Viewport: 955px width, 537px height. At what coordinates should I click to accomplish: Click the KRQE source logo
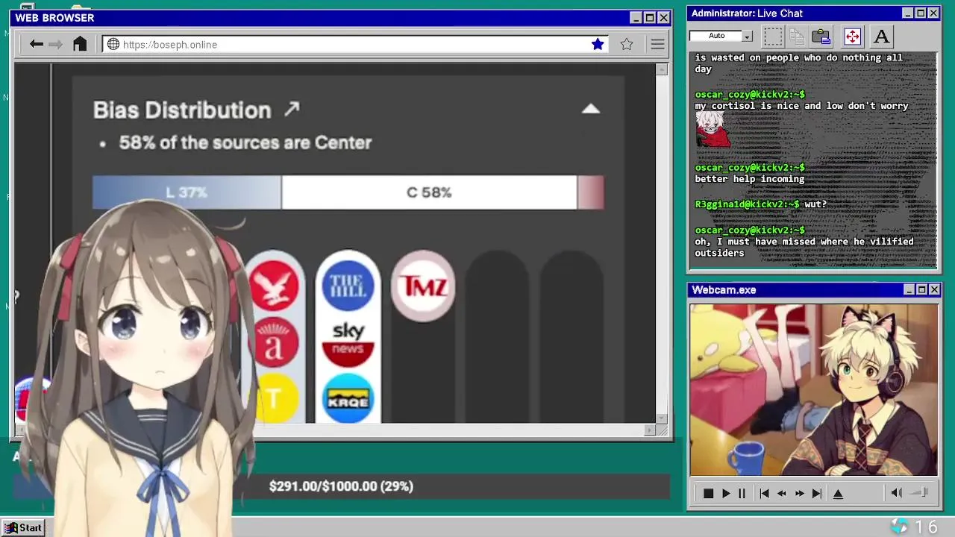pos(348,399)
